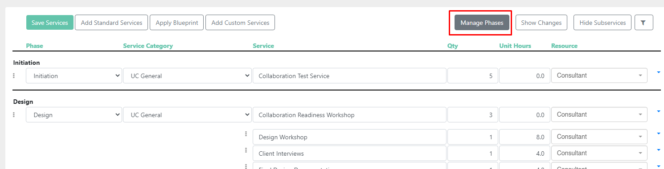Click drag handle next to Design phase row
Screen dimensions: 664x169
coord(14,115)
